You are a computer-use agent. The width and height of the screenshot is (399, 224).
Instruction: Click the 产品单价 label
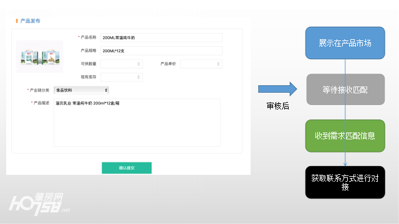pos(168,63)
